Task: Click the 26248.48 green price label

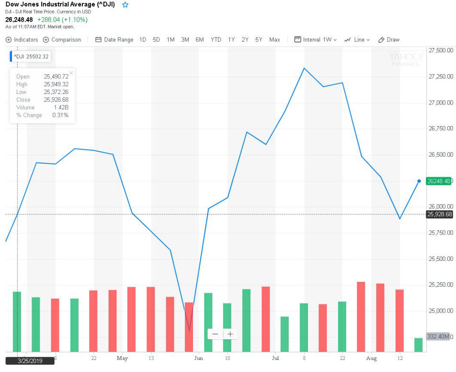Action: pyautogui.click(x=439, y=181)
